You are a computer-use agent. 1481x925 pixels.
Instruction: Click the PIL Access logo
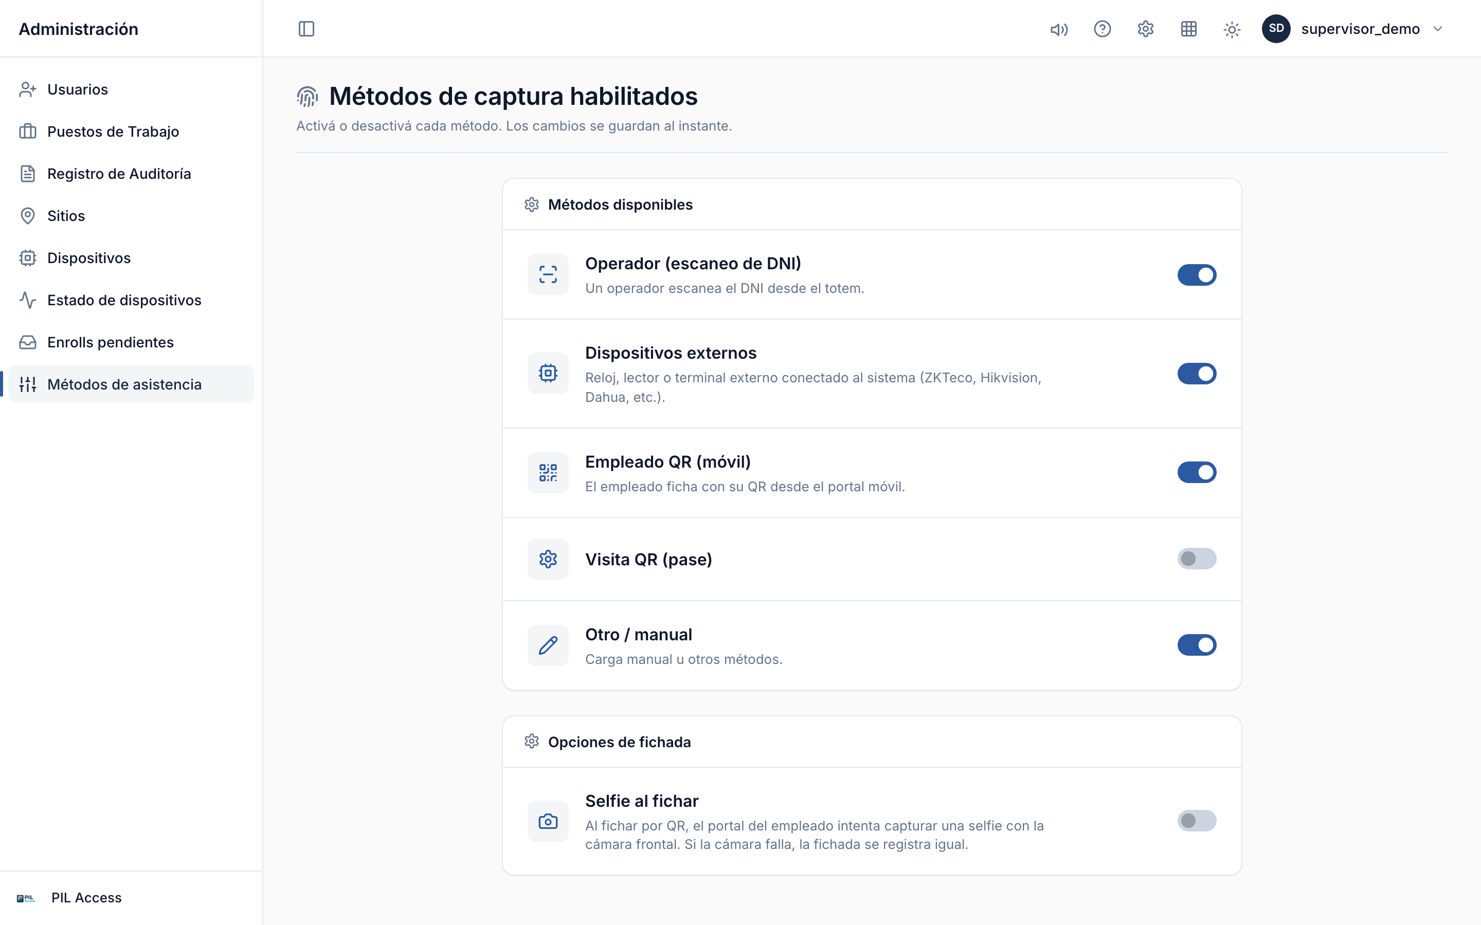pyautogui.click(x=26, y=898)
